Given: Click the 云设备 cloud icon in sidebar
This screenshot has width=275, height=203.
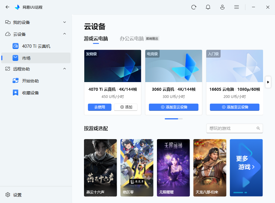Looking at the screenshot, I should point(8,34).
